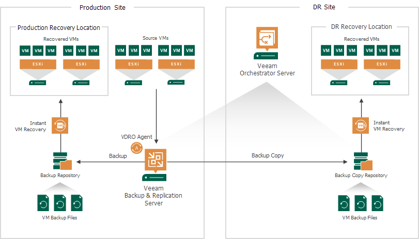
Task: Click the Veeam Orchestrator Server orange icon
Action: click(267, 38)
